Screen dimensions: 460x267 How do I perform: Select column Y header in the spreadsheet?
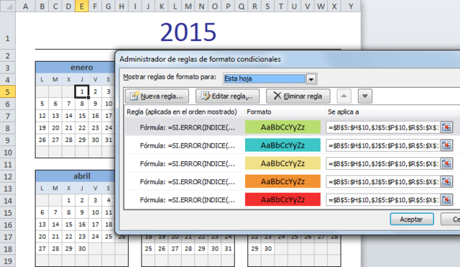pos(351,6)
